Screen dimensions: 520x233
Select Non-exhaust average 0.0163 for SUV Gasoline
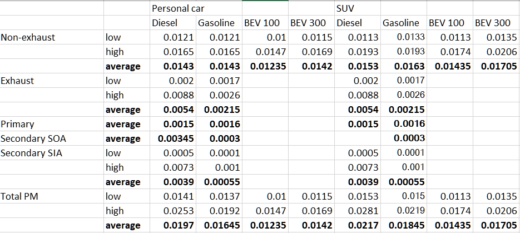(409, 66)
